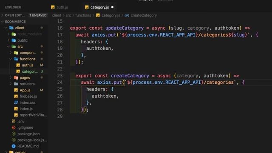This screenshot has height=153, width=272.
Task: Click the client breadcrumb segment
Action: (57, 15)
